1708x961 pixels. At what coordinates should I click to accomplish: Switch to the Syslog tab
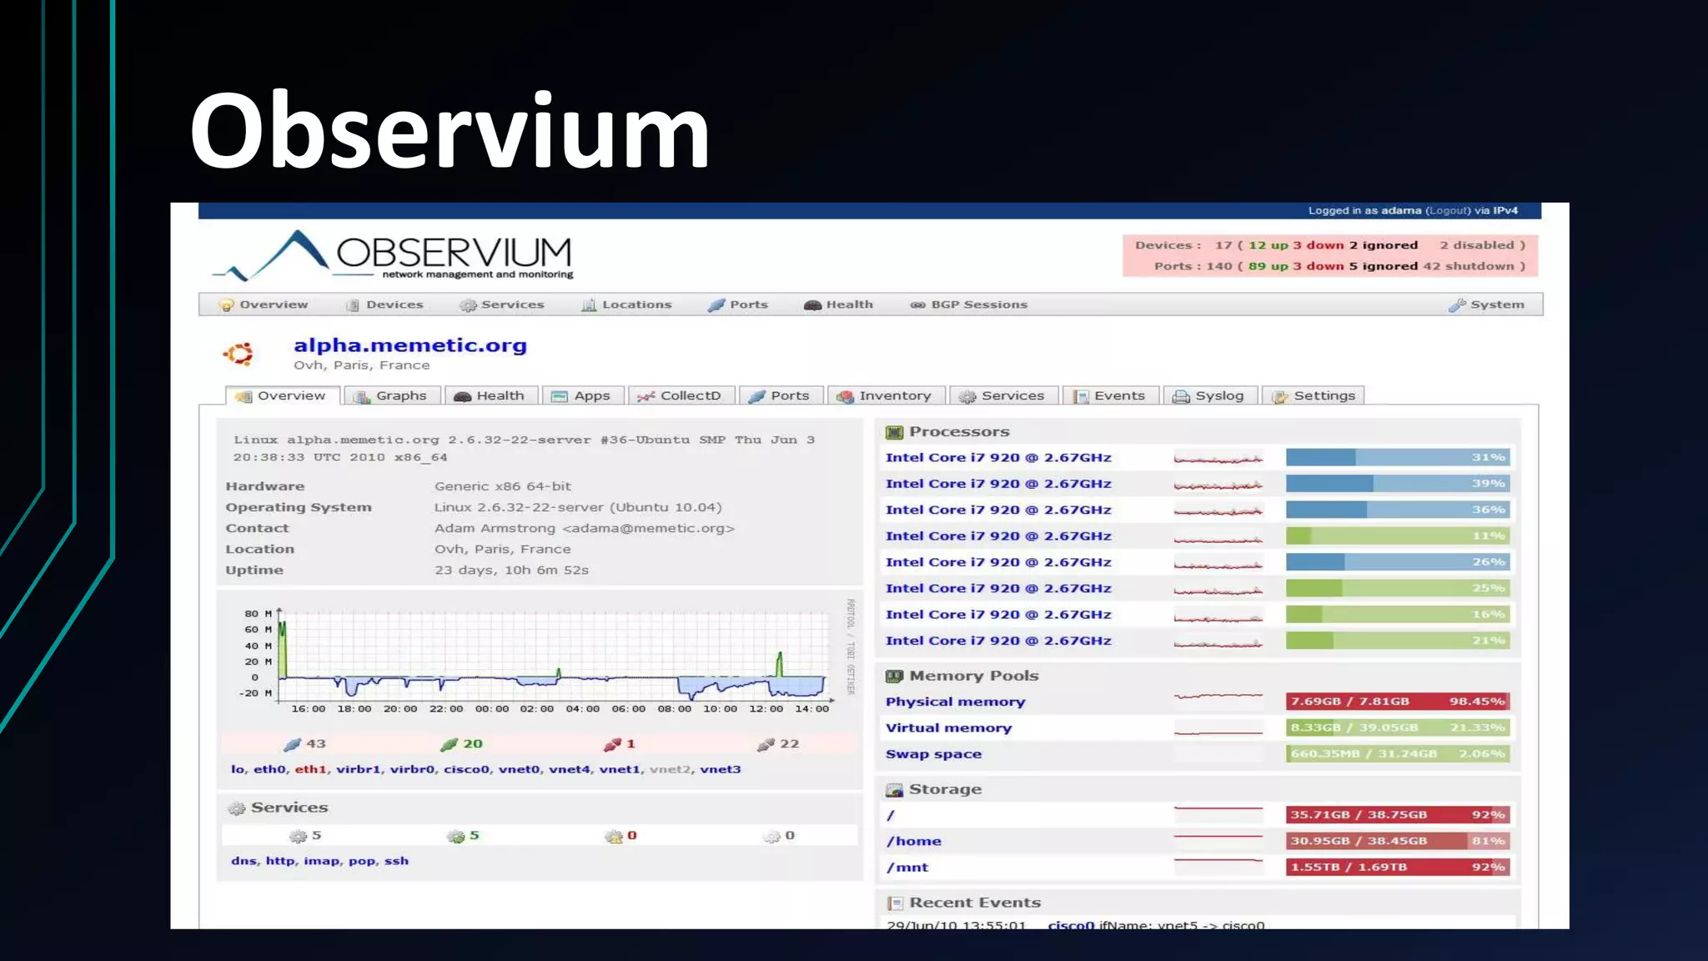click(1209, 395)
